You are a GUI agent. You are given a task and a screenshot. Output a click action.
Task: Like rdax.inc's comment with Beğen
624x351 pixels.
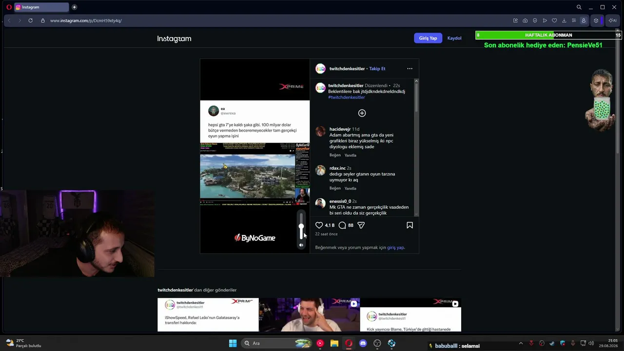point(335,189)
